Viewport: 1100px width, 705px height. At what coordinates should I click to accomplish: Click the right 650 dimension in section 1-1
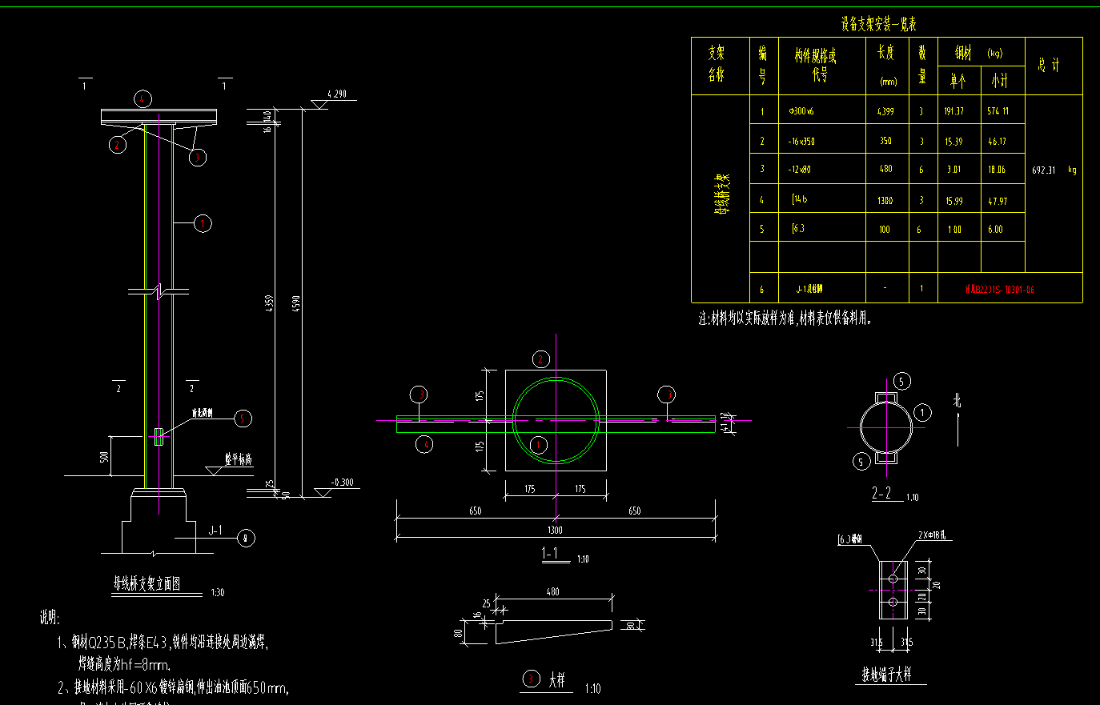[x=635, y=511]
